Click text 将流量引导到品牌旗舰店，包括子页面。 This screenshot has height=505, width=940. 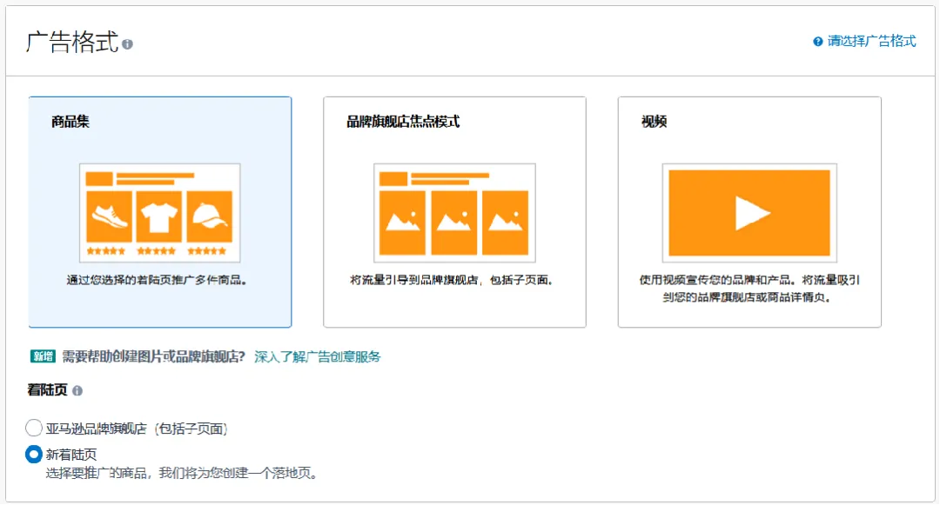(452, 280)
